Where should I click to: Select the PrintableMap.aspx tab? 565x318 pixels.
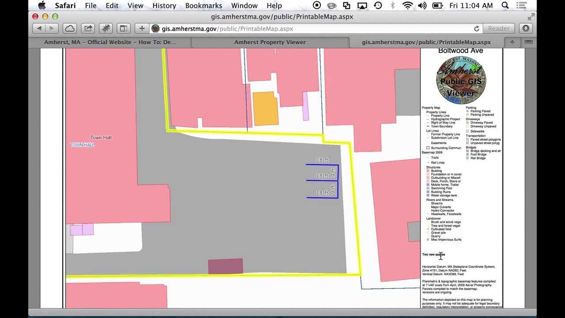pos(426,42)
